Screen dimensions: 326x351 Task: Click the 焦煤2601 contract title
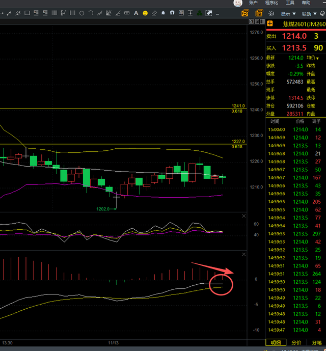pyautogui.click(x=304, y=24)
